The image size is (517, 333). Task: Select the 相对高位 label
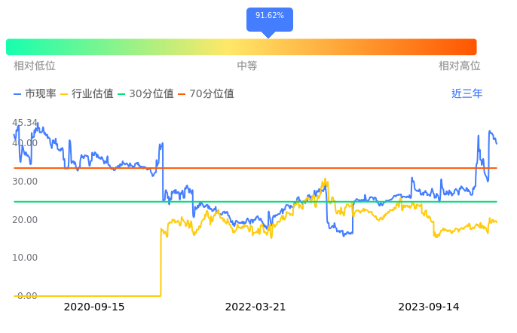tap(459, 66)
